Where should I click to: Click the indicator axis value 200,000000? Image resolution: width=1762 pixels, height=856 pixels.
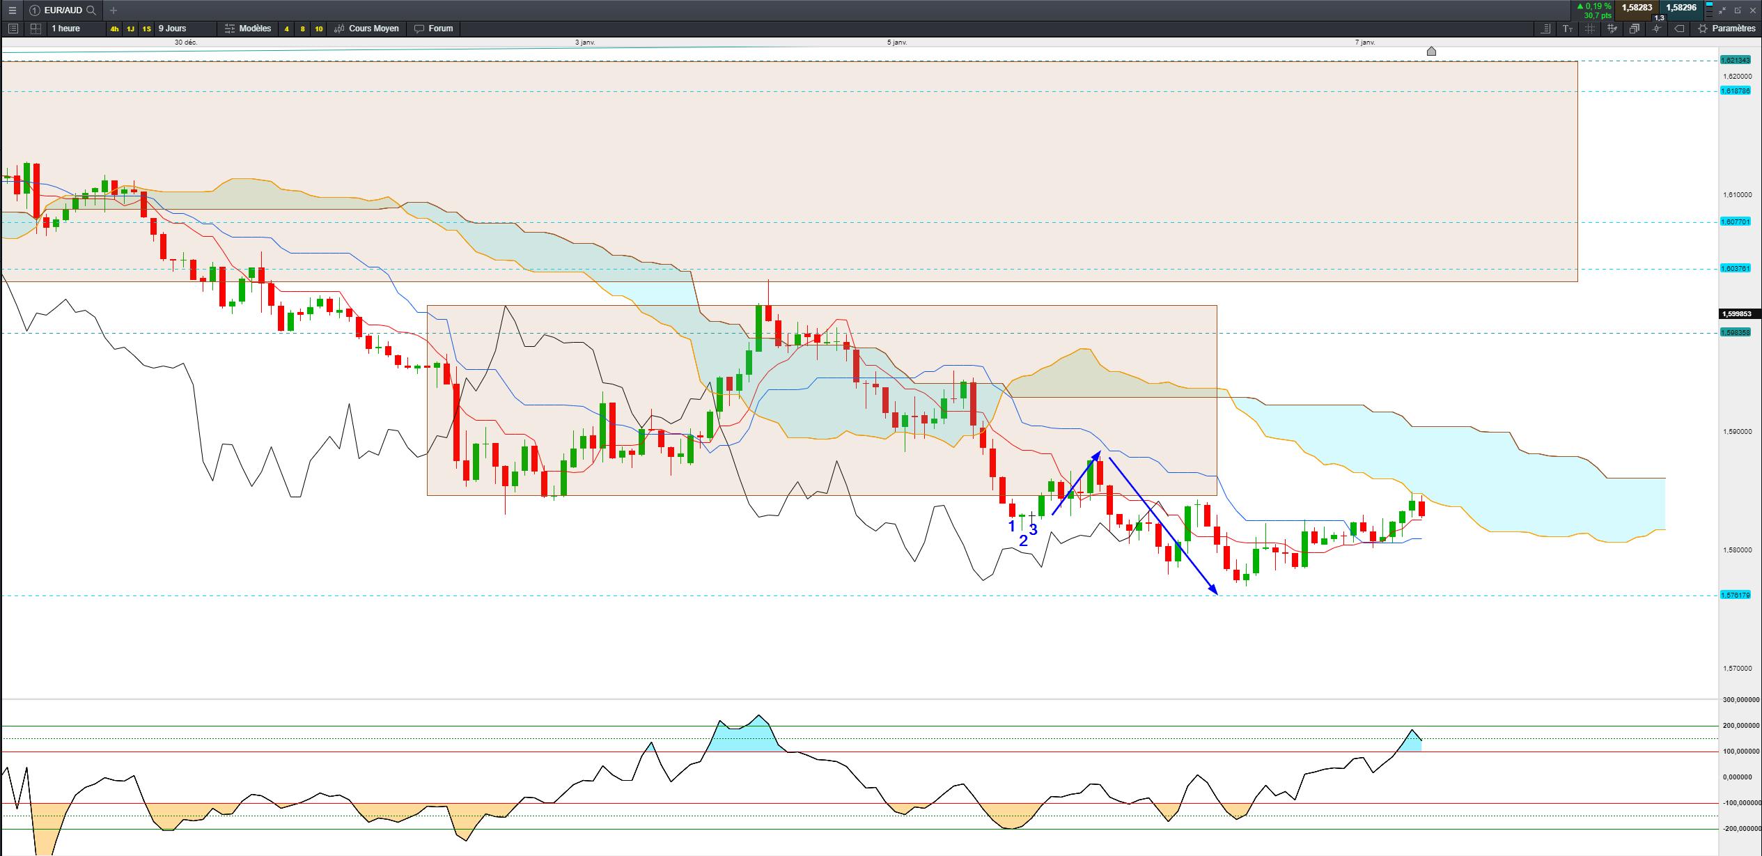click(x=1741, y=726)
